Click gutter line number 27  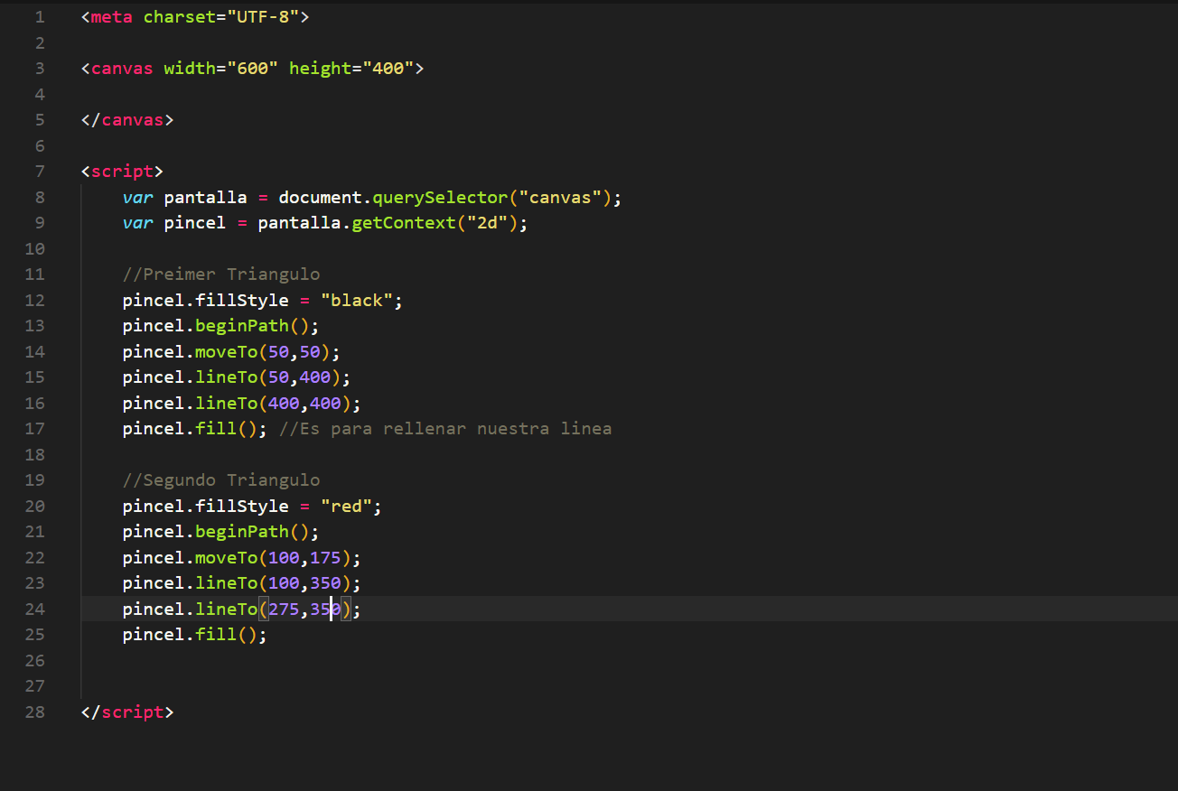34,685
